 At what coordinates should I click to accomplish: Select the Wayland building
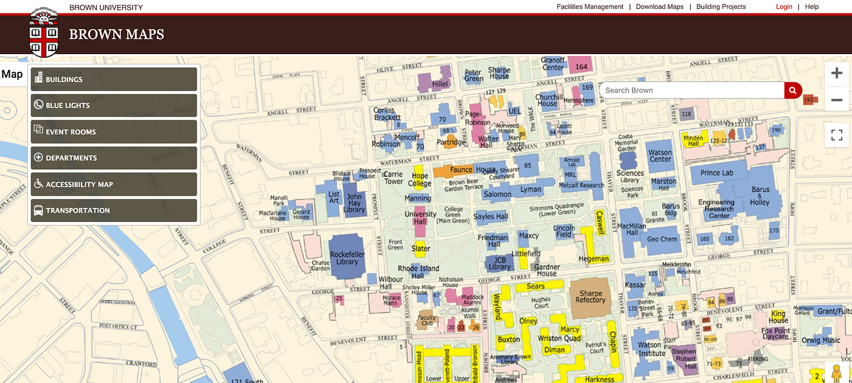[497, 306]
